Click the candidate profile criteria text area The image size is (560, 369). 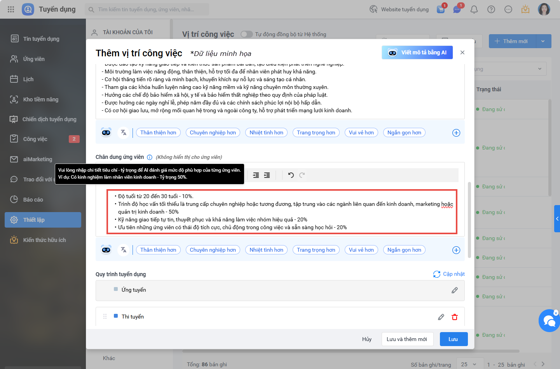282,212
